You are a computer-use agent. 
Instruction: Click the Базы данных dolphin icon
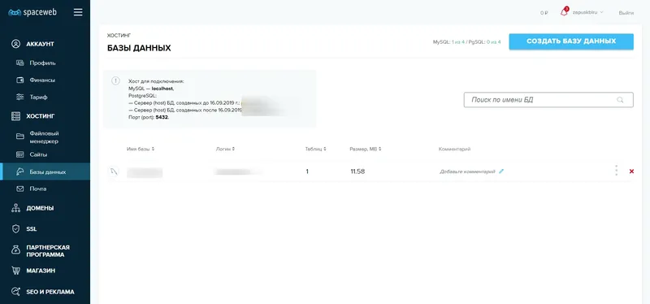click(x=19, y=172)
